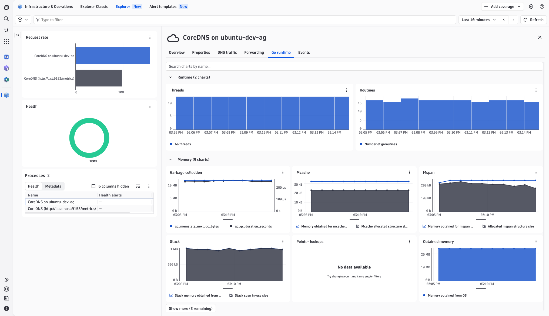Switch to the Events tab
549x316 pixels.
point(304,52)
